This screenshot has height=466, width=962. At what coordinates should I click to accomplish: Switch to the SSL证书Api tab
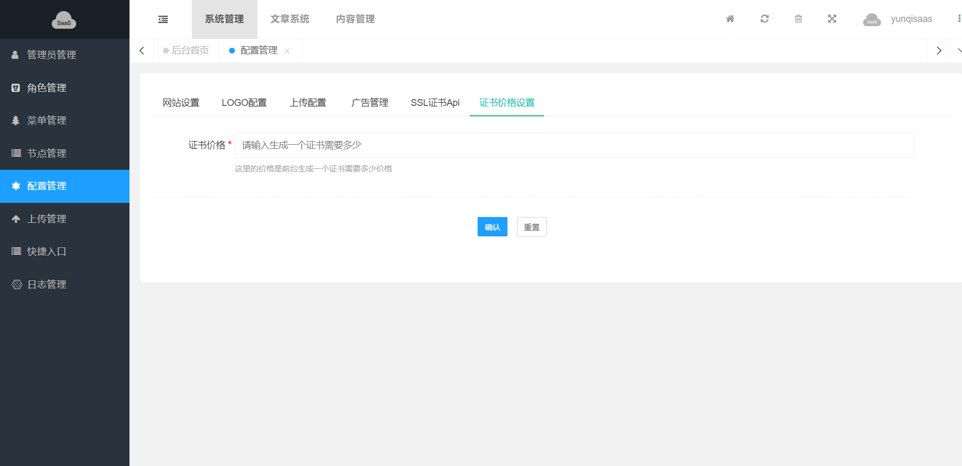click(x=435, y=103)
